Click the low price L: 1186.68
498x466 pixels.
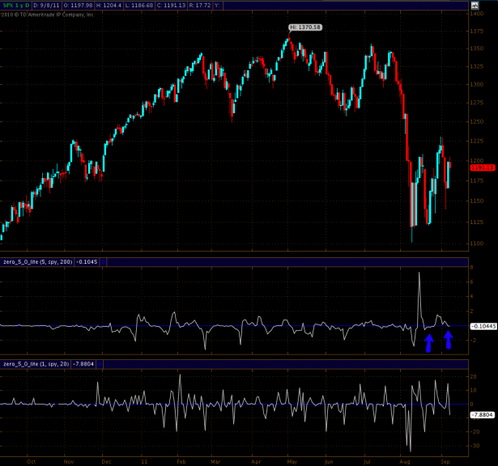139,6
